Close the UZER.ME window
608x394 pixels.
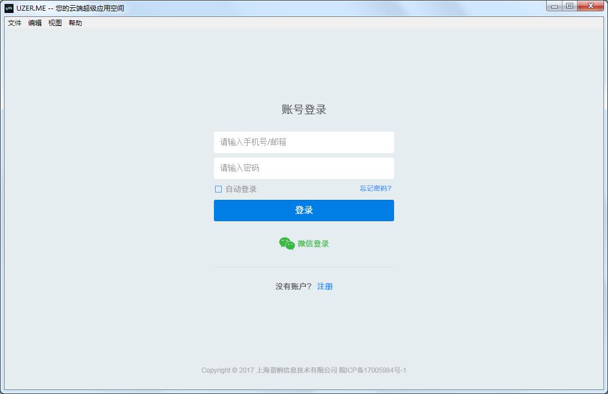[591, 6]
